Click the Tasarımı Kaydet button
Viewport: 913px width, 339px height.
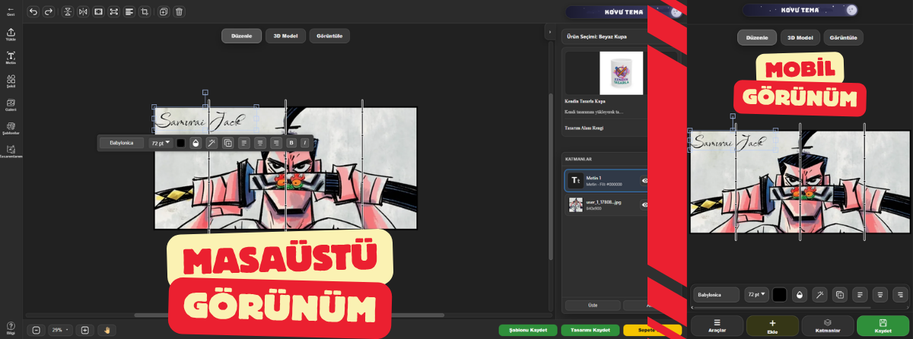[x=590, y=330]
